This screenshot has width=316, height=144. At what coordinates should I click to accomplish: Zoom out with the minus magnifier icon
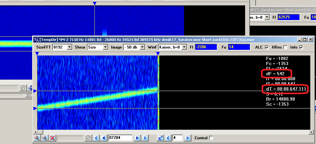pyautogui.click(x=45, y=138)
